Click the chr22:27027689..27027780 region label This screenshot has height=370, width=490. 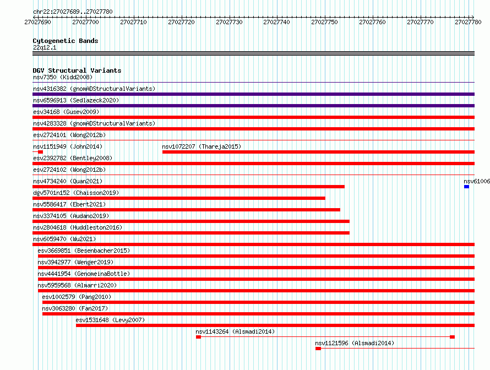[73, 12]
